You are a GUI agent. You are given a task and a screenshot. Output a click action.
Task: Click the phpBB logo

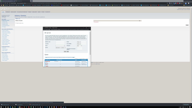(5, 9)
